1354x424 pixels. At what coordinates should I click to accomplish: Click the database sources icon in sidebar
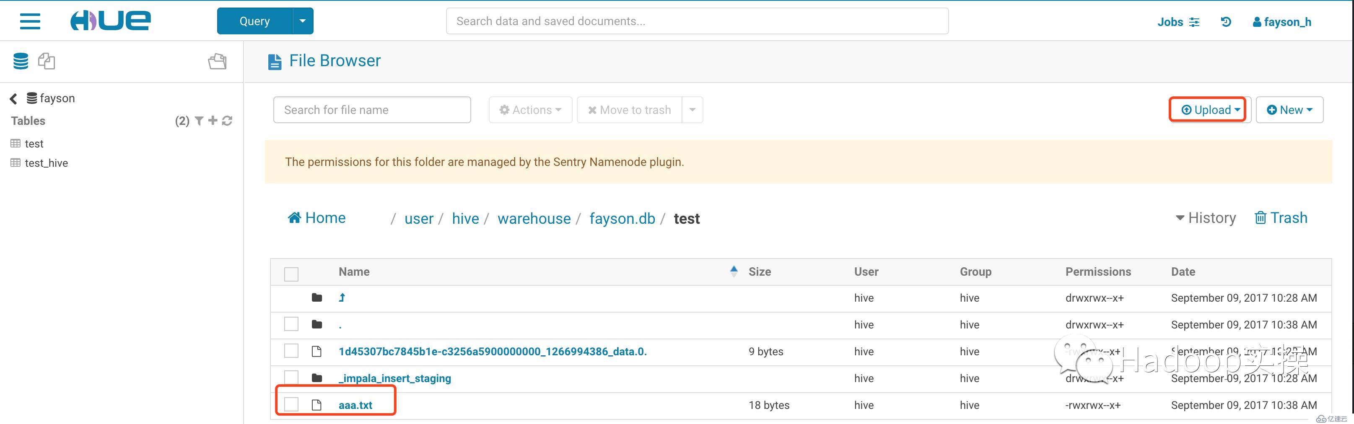[21, 61]
